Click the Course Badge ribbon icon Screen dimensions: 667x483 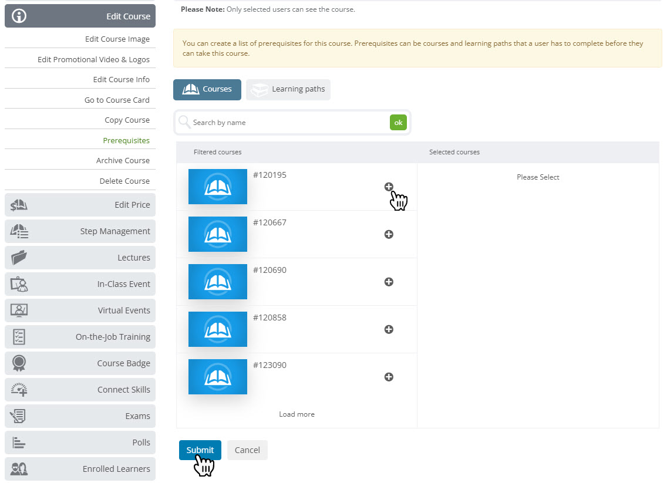[19, 363]
